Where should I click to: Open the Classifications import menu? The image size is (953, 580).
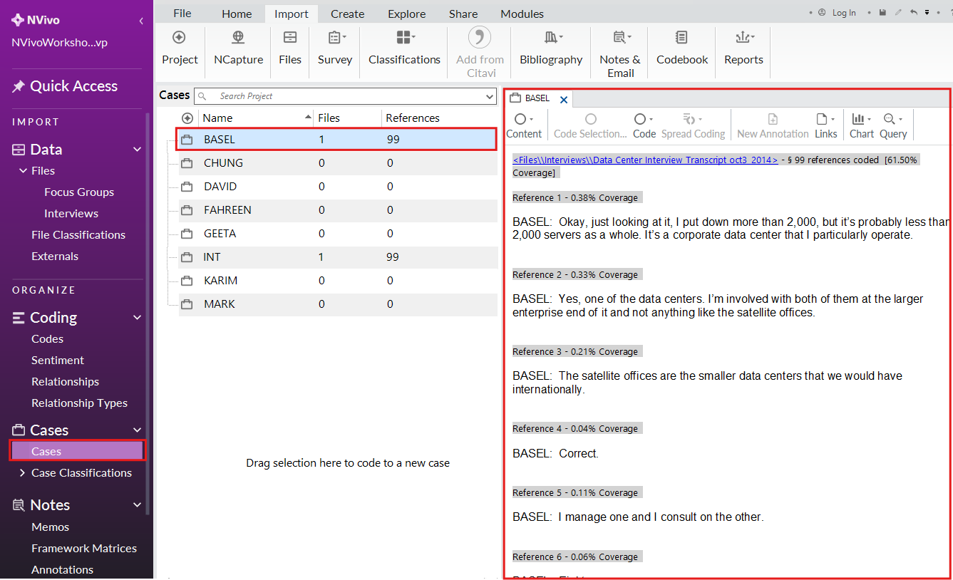(405, 48)
